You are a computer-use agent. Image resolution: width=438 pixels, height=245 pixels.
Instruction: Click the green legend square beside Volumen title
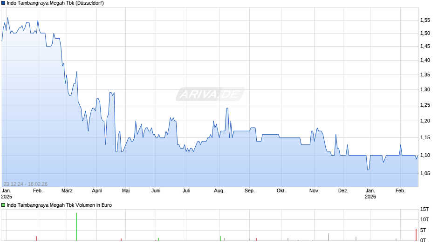pos(3,205)
